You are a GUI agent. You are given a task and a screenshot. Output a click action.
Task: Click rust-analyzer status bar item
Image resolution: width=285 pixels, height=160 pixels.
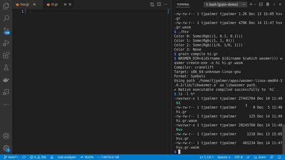(x=67, y=157)
